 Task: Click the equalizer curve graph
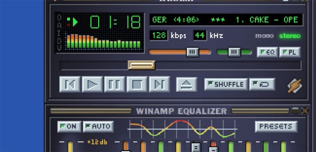(182, 129)
